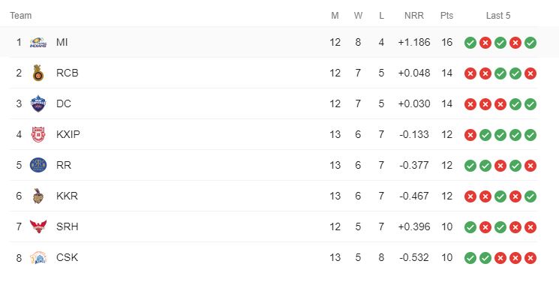Click the Pts column header
The height and width of the screenshot is (291, 559).
point(446,16)
